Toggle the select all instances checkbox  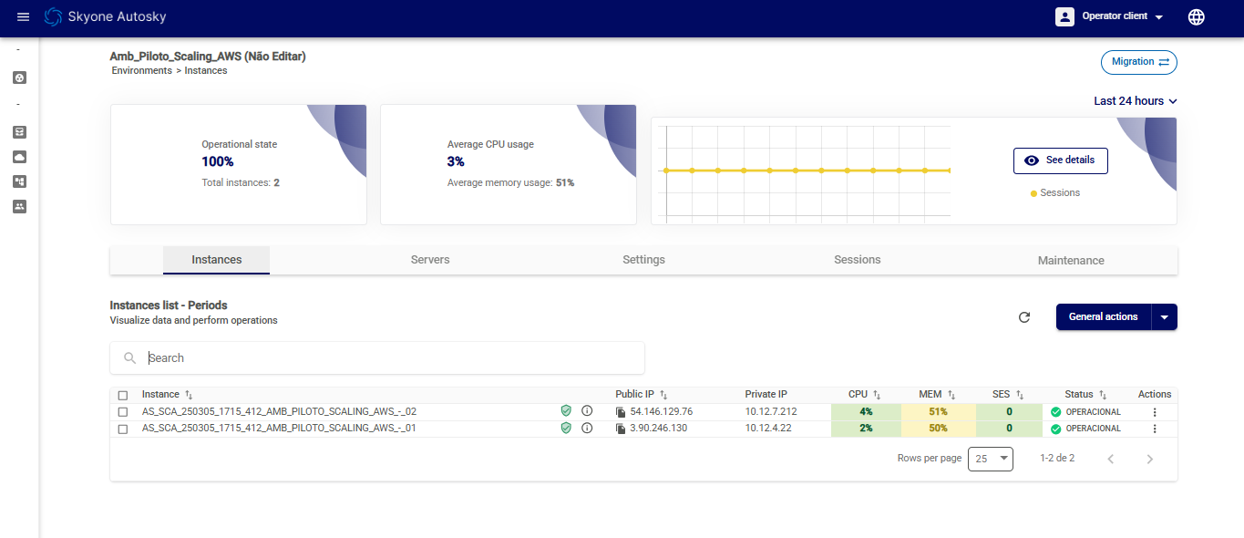click(x=123, y=395)
